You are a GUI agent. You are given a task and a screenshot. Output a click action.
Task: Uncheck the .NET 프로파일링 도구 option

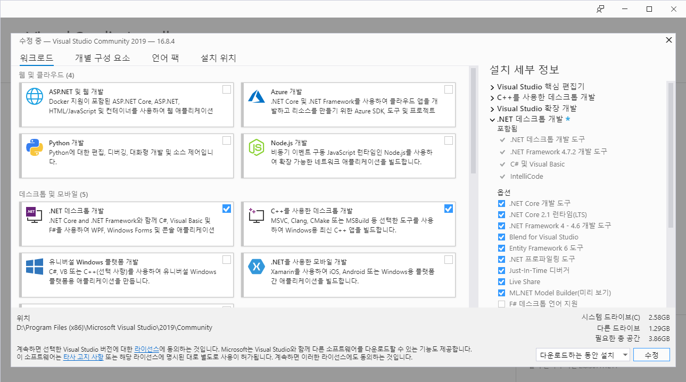(x=501, y=259)
